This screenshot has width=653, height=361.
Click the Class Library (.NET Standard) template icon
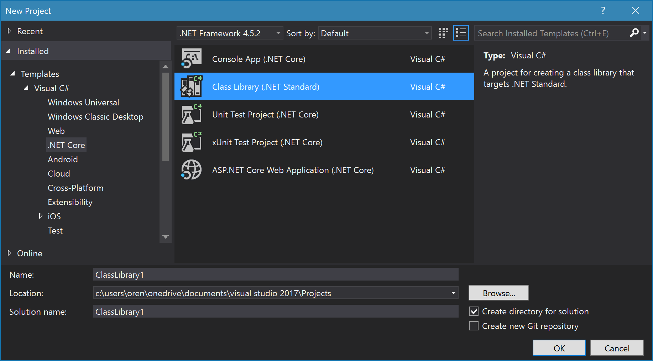(x=192, y=87)
